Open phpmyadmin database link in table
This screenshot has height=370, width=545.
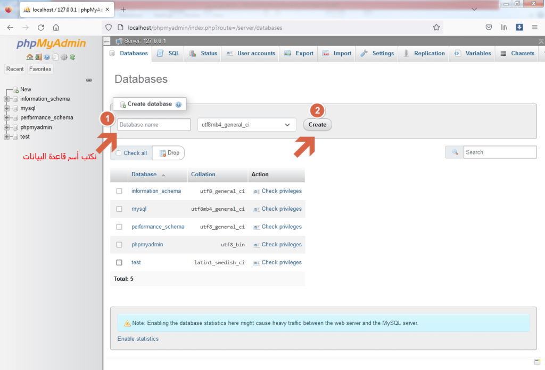click(147, 245)
